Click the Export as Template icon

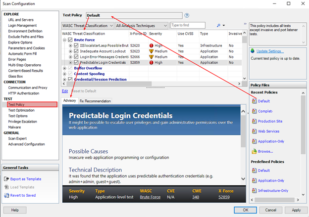[6, 179]
